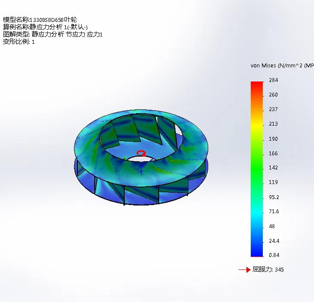Click the red rotation symbol at impeller center

(x=141, y=154)
